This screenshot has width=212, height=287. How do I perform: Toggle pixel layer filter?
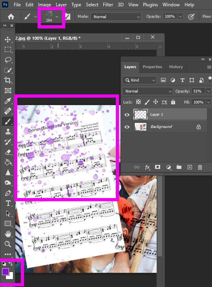(163, 80)
